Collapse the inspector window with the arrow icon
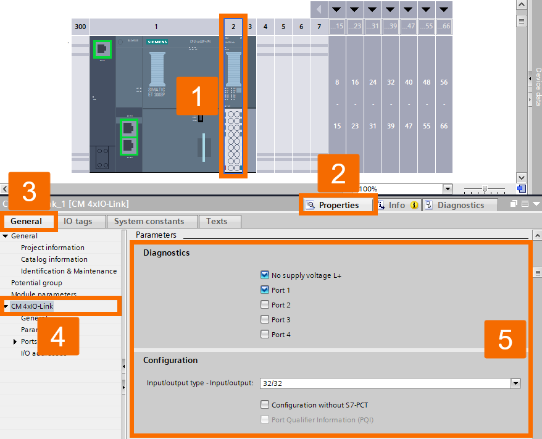This screenshot has width=542, height=439. pos(536,204)
